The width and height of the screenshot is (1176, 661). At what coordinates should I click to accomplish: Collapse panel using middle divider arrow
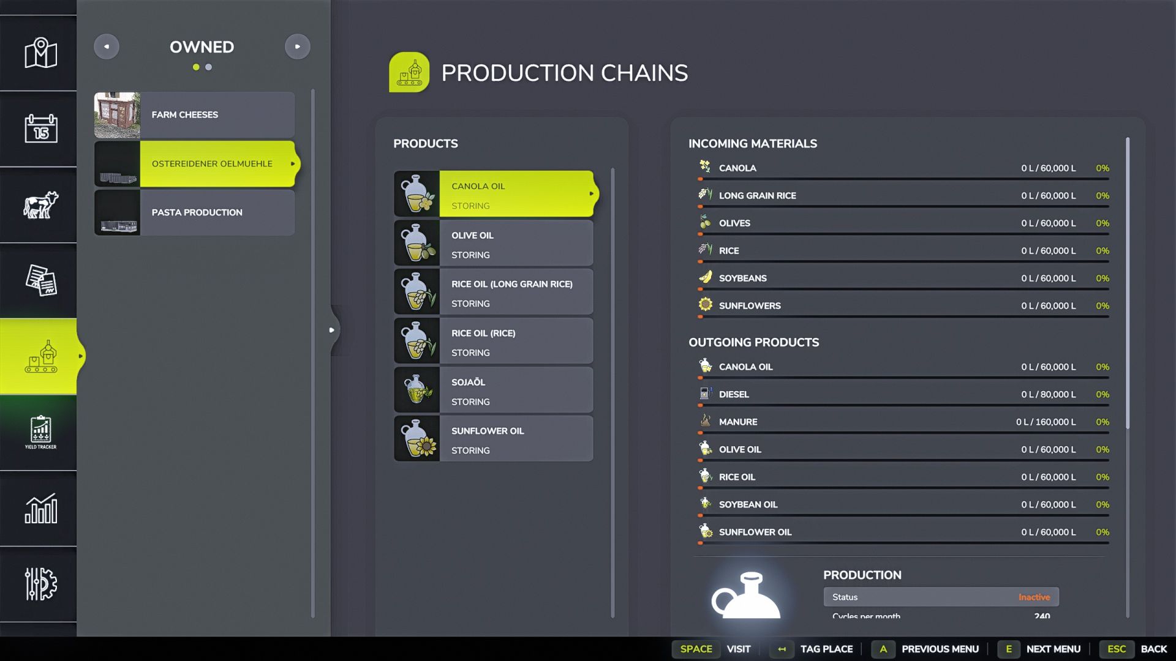click(x=332, y=330)
